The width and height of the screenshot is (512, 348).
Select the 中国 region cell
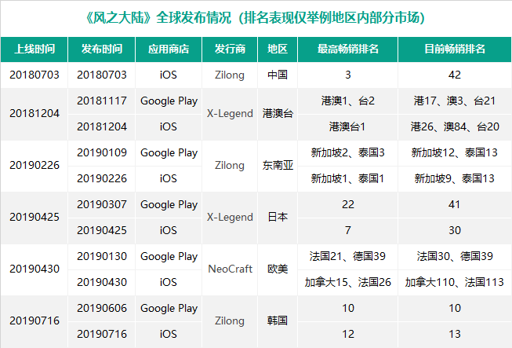(x=277, y=75)
